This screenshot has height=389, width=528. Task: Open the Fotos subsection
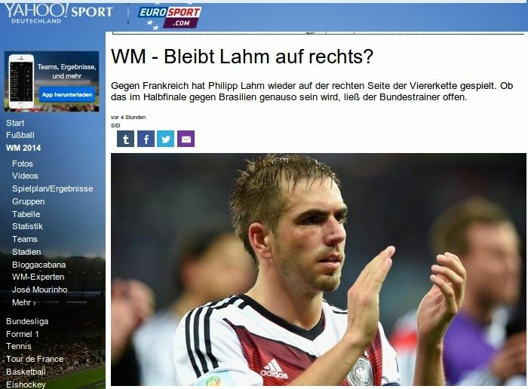point(23,164)
